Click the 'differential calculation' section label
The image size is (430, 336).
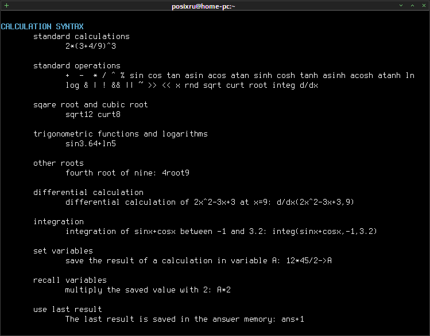[x=88, y=192]
